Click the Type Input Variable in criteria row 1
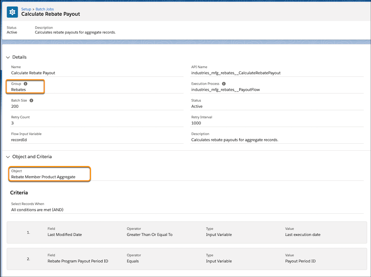Image resolution: width=371 pixels, height=277 pixels. pyautogui.click(x=219, y=235)
